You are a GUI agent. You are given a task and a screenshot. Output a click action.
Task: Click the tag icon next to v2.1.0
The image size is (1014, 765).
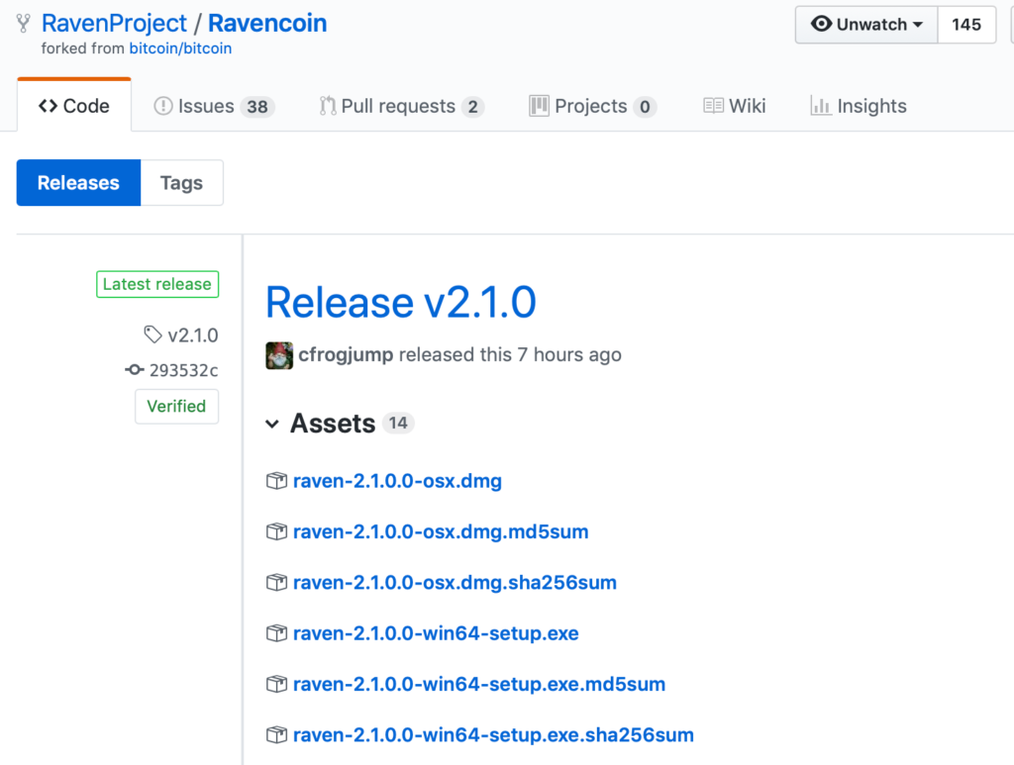point(152,335)
